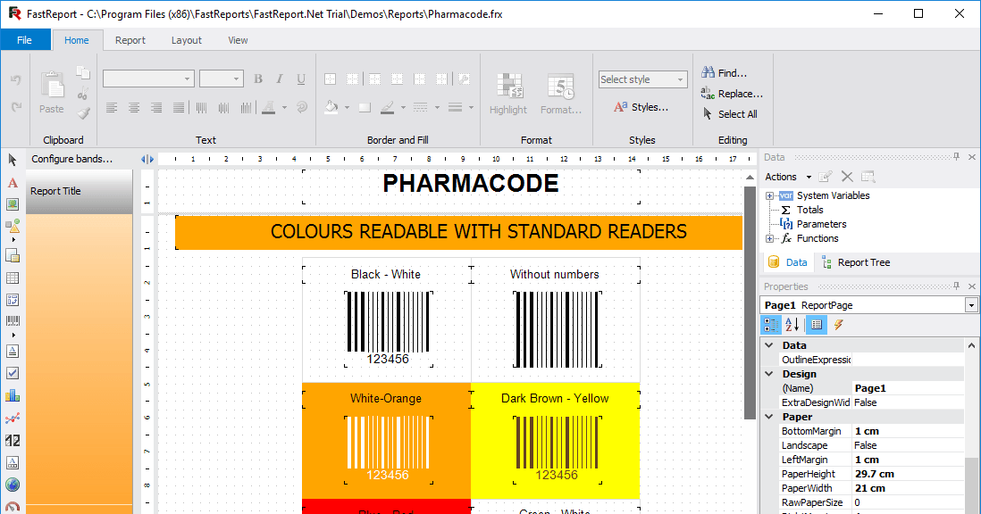This screenshot has height=514, width=981.
Task: Click the text rotation icon
Action: tap(302, 107)
